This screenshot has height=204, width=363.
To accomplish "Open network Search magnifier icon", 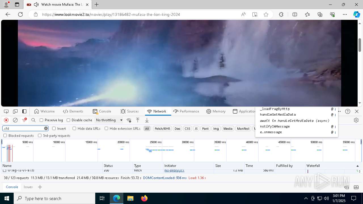I will (33, 120).
